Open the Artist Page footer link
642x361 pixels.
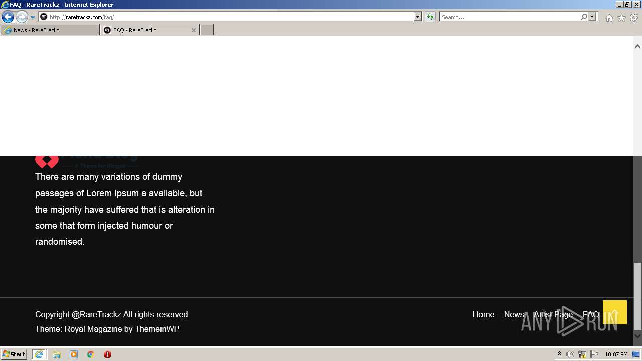pos(553,314)
